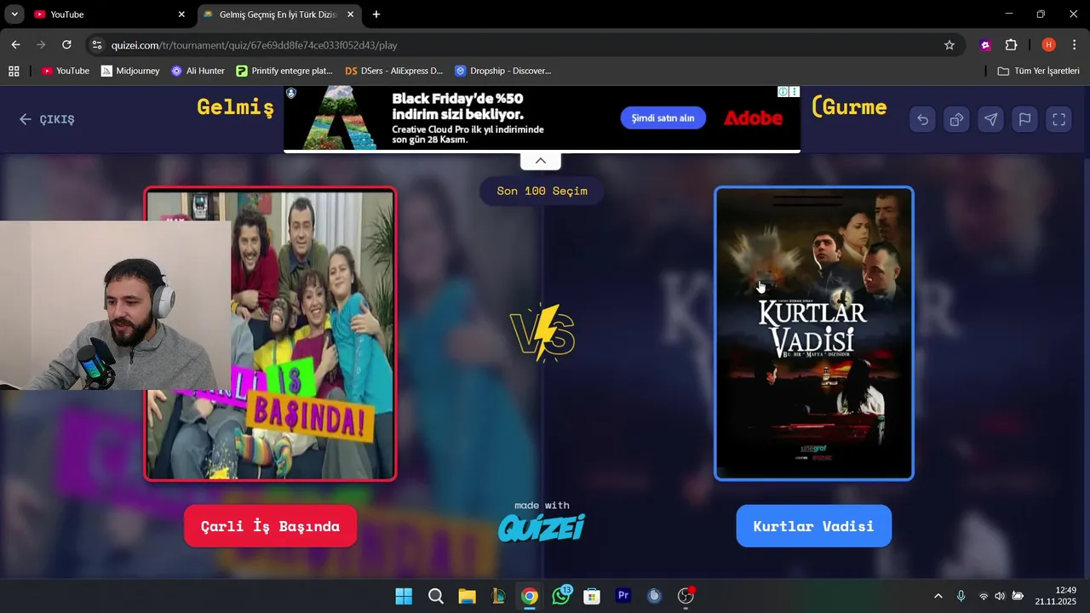Open Adobe Premiere Pro from the taskbar
The width and height of the screenshot is (1090, 613).
click(x=623, y=596)
